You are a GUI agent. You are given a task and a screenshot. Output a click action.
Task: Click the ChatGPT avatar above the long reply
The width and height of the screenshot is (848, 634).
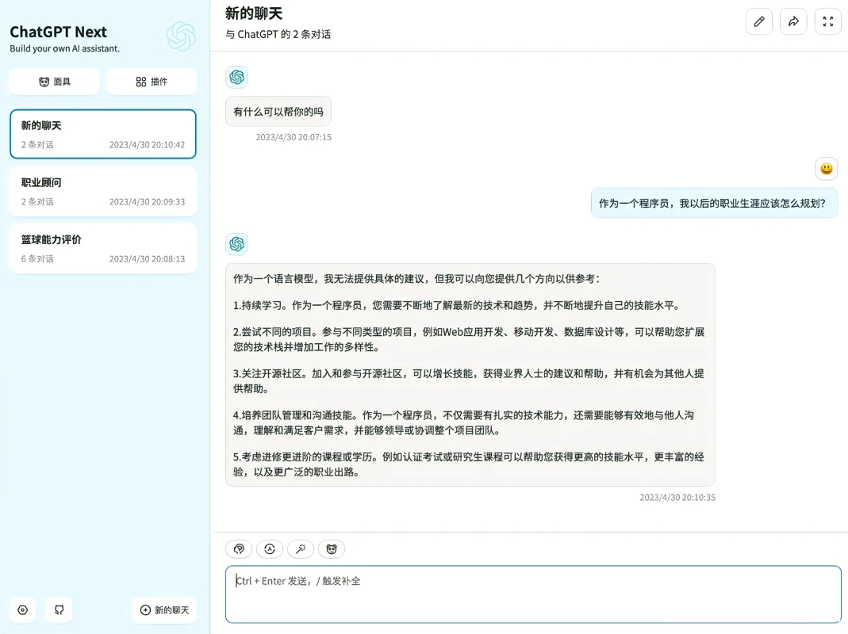pos(237,244)
